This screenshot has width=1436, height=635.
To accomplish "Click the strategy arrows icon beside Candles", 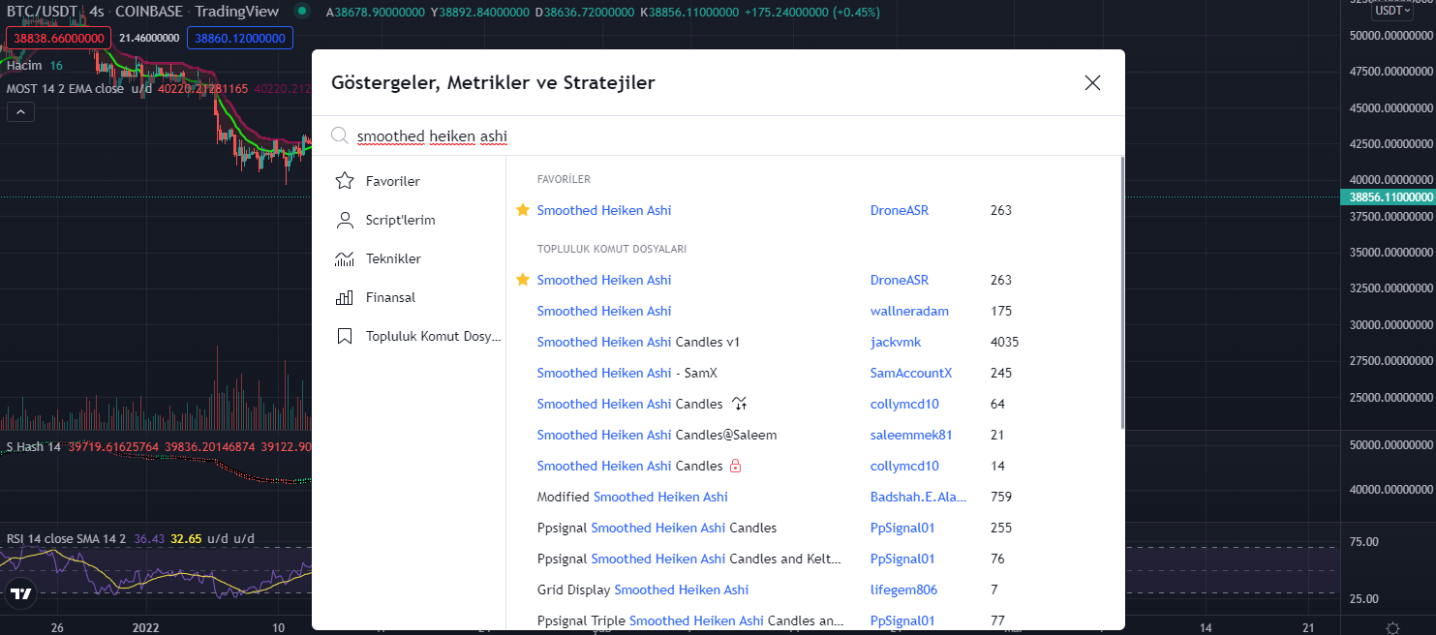I will tap(740, 404).
